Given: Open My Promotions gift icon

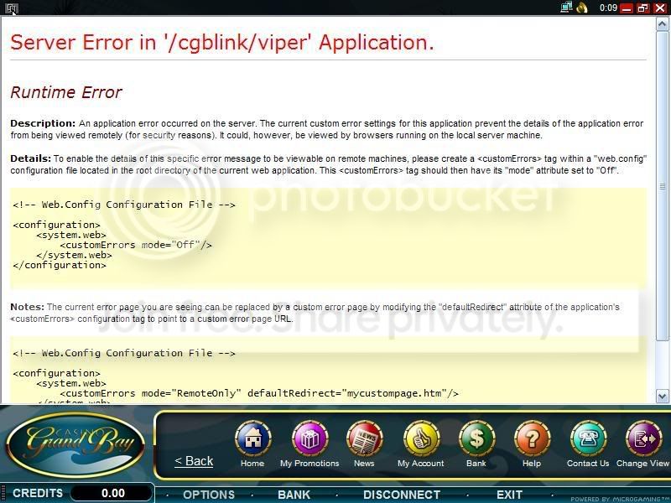Looking at the screenshot, I should click(x=309, y=438).
